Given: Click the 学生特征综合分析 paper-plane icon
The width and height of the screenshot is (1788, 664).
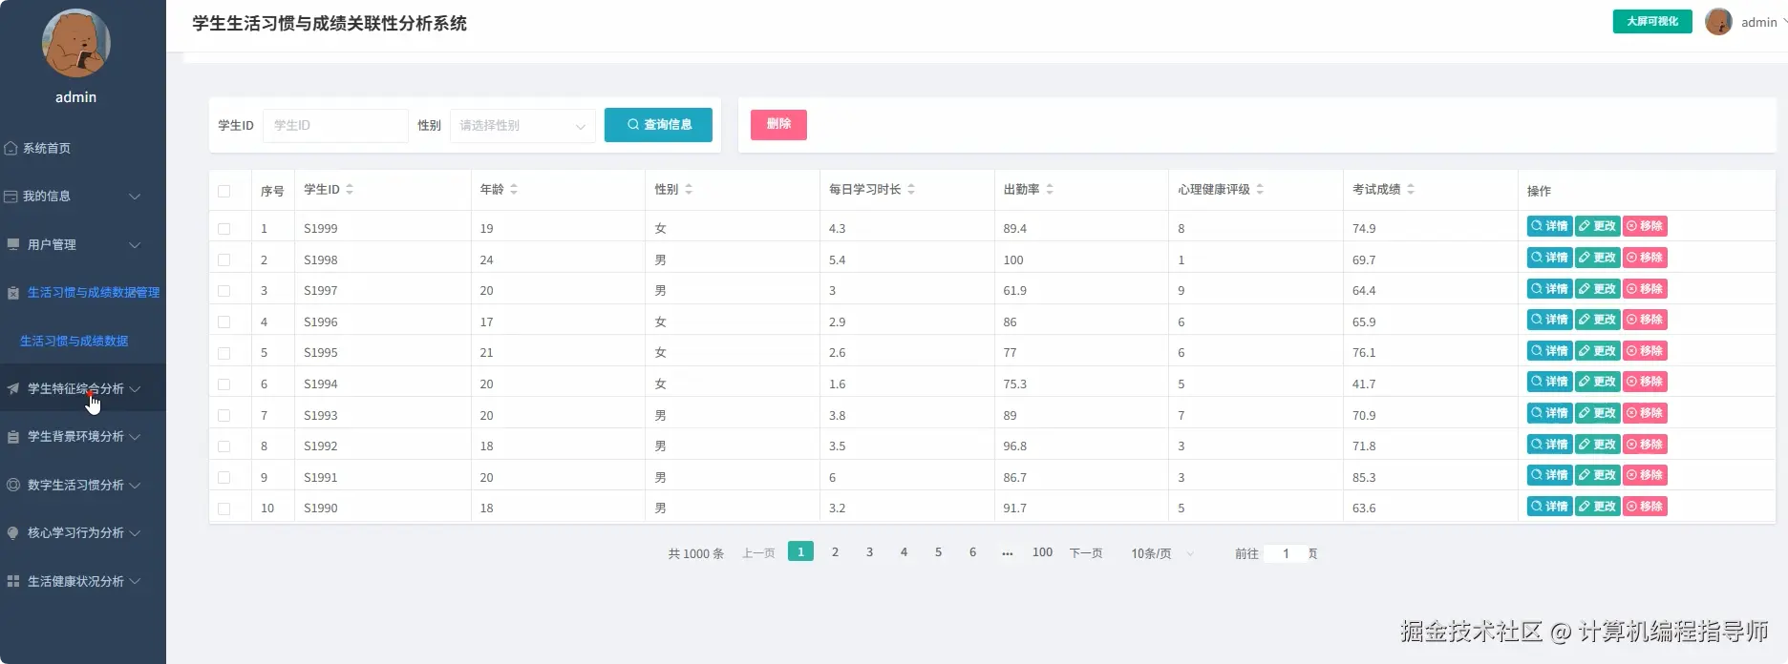Looking at the screenshot, I should [13, 389].
